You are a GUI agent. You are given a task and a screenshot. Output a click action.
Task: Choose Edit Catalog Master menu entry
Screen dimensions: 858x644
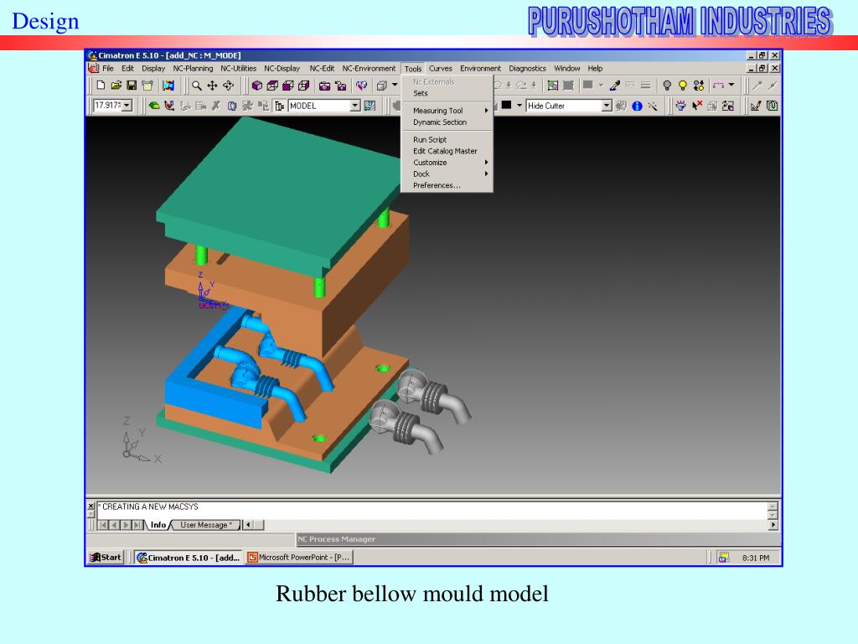tap(447, 151)
